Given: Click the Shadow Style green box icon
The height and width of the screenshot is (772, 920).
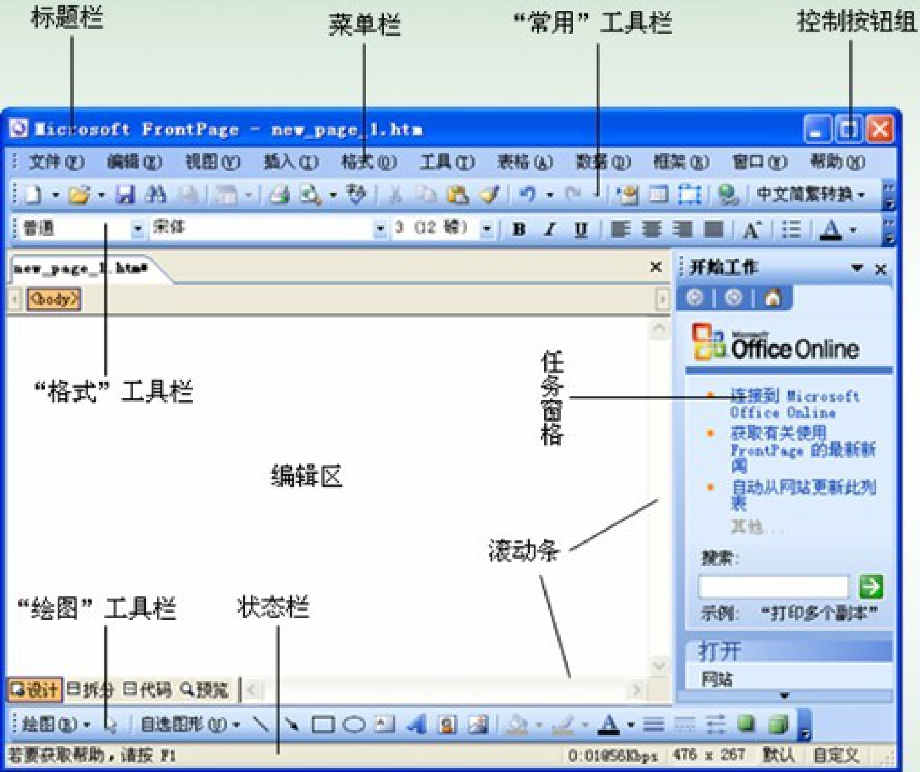Looking at the screenshot, I should 746,723.
